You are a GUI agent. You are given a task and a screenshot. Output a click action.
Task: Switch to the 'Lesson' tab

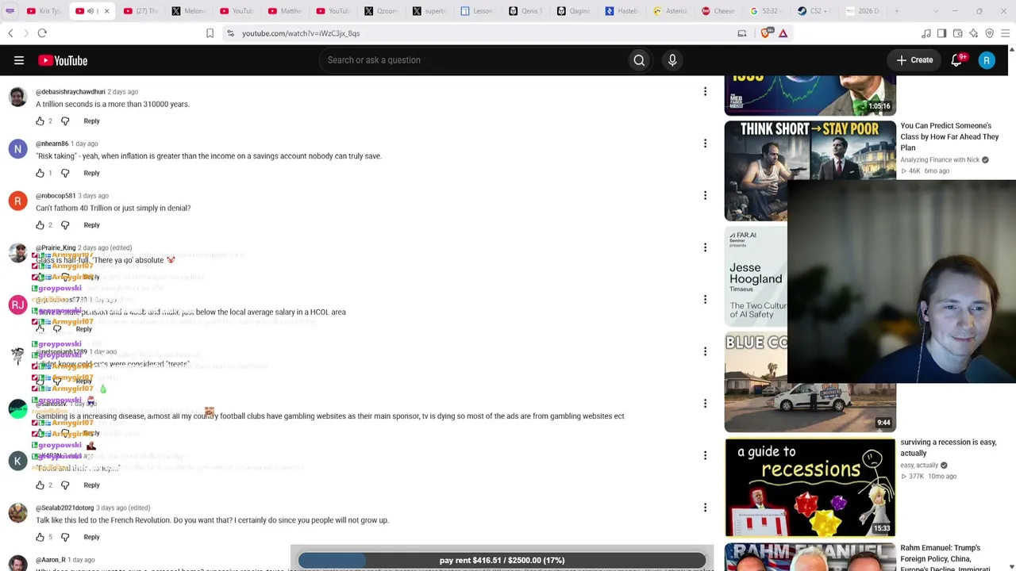pyautogui.click(x=477, y=11)
